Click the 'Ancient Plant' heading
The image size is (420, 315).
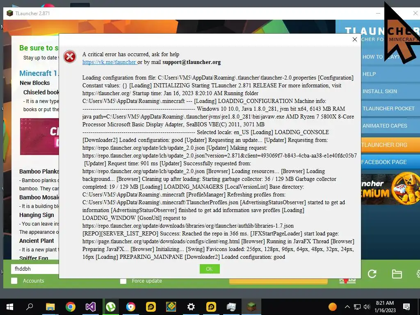click(x=37, y=240)
